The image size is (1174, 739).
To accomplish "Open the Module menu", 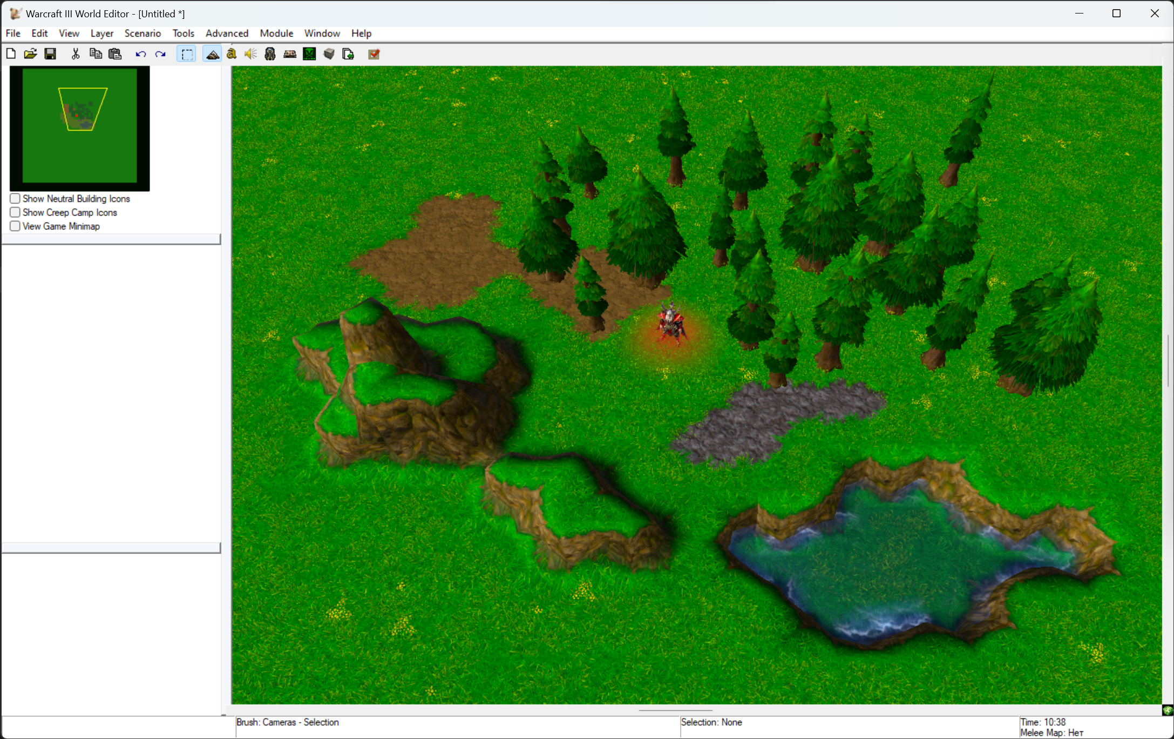I will (x=276, y=33).
